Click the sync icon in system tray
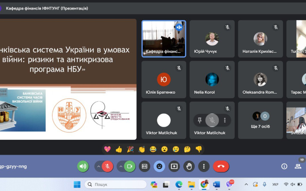306x191 pixels. coord(255,185)
